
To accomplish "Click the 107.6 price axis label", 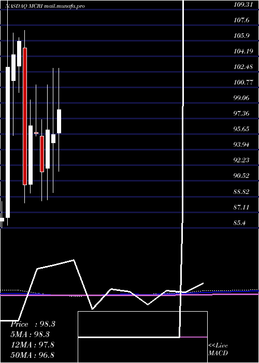I will pyautogui.click(x=241, y=20).
